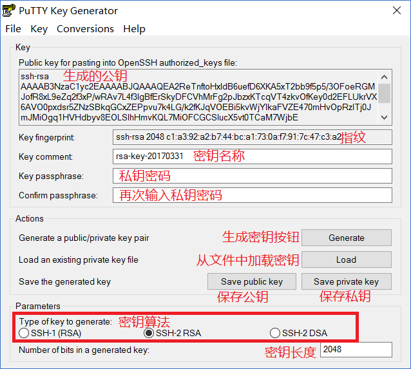
Task: Click the Generate button
Action: click(x=346, y=238)
